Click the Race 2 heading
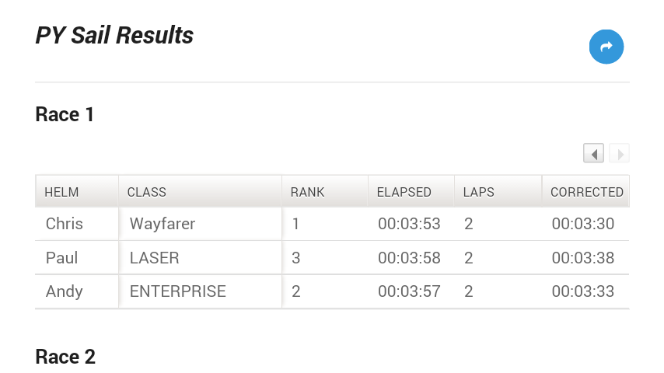 tap(65, 357)
